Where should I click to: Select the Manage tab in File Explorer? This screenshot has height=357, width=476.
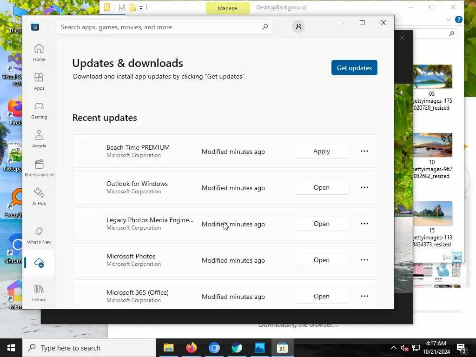(x=228, y=8)
